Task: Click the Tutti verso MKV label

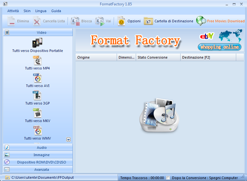Action: (x=38, y=121)
